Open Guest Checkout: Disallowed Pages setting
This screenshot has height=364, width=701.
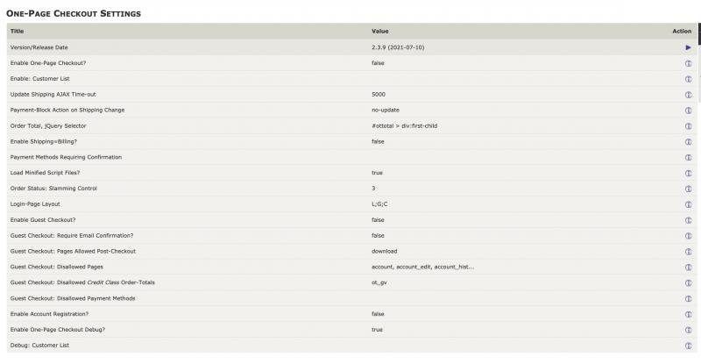click(351, 267)
